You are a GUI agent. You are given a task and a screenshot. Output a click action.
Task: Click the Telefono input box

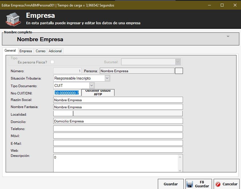(118, 129)
